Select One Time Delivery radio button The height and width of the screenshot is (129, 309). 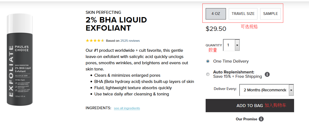pos(208,61)
